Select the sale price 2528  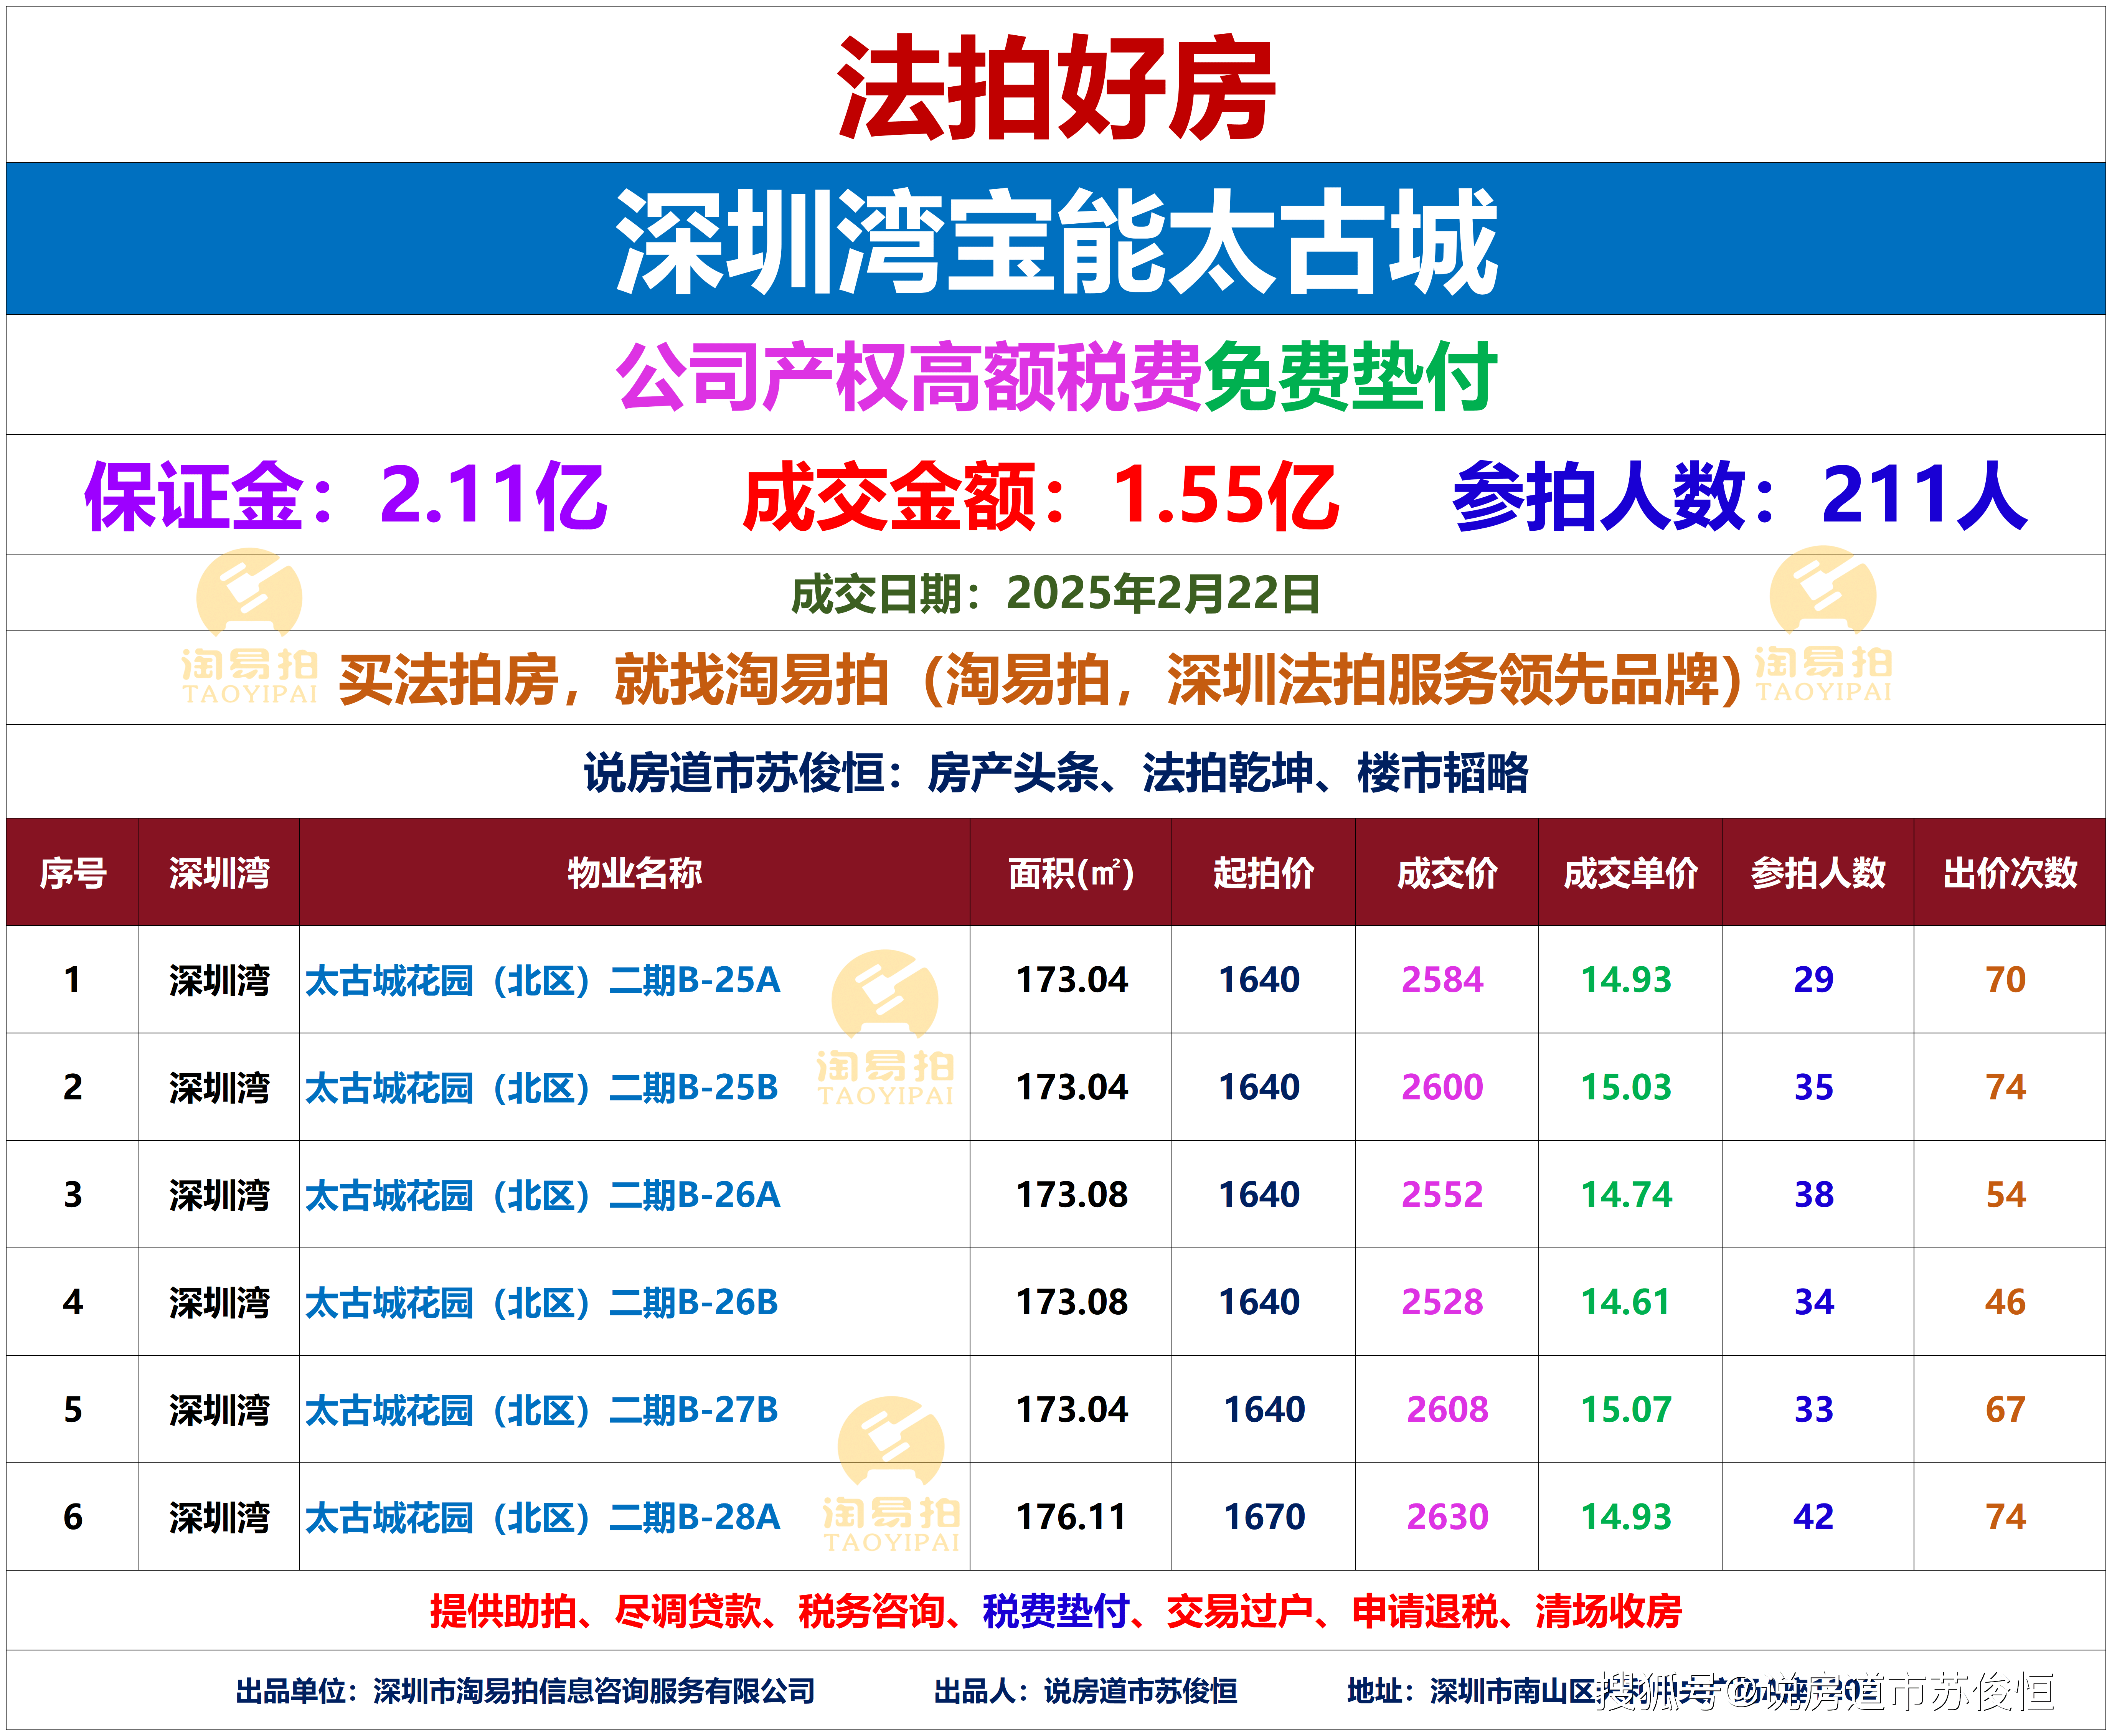click(1442, 1302)
